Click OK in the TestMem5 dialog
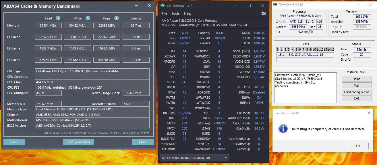The width and height of the screenshot is (377, 165). point(358,146)
